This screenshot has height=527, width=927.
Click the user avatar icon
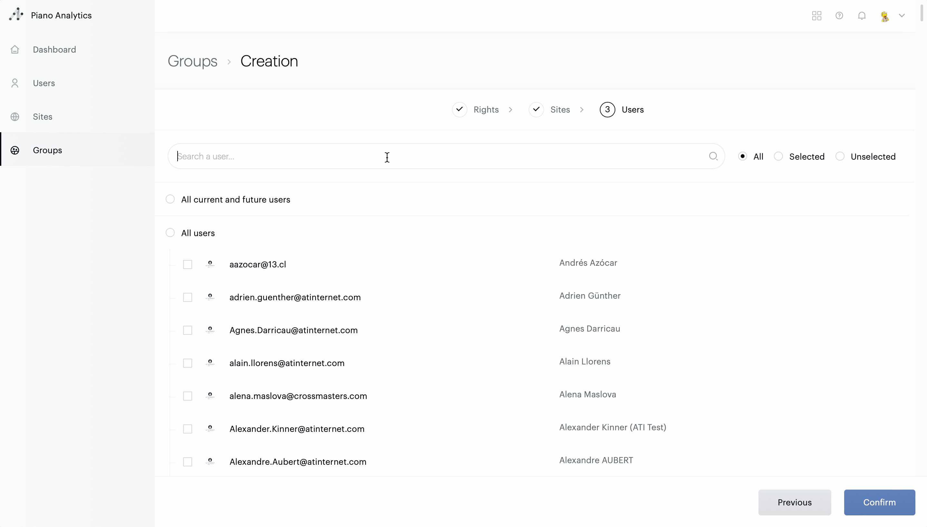click(884, 16)
